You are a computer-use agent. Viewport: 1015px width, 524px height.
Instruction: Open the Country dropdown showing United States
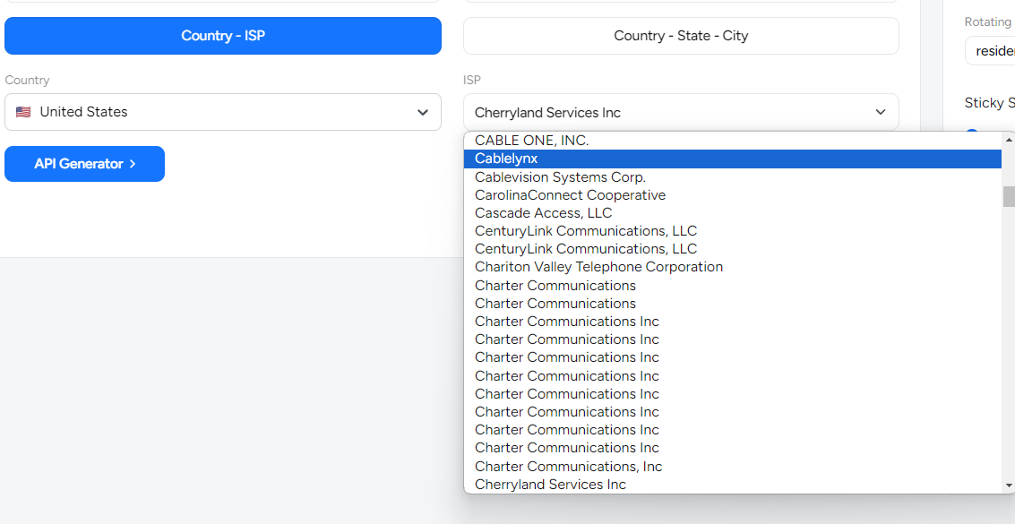[x=223, y=112]
